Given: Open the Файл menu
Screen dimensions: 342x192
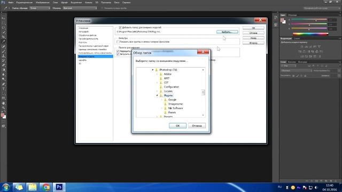Looking at the screenshot, I should (x=11, y=2).
